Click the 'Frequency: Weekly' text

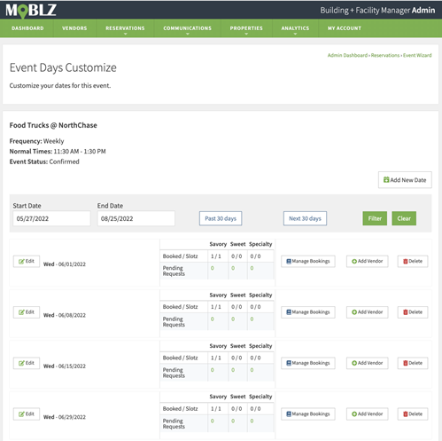(x=36, y=141)
